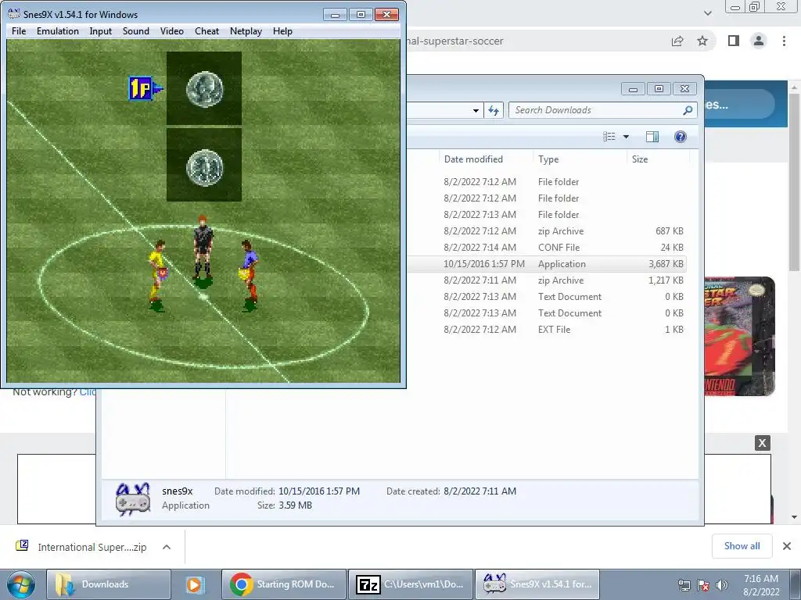801x600 pixels.
Task: Click the Change your view icon
Action: [x=609, y=136]
